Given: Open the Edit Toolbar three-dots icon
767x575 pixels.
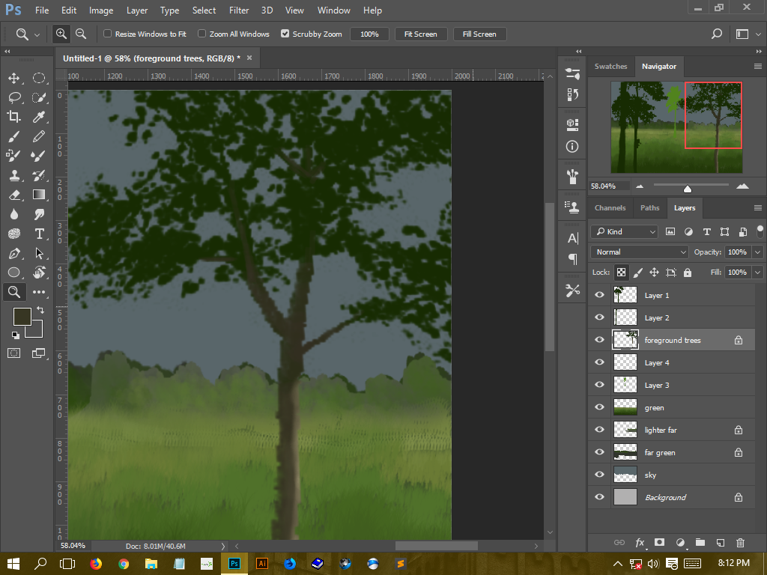Looking at the screenshot, I should tap(39, 292).
